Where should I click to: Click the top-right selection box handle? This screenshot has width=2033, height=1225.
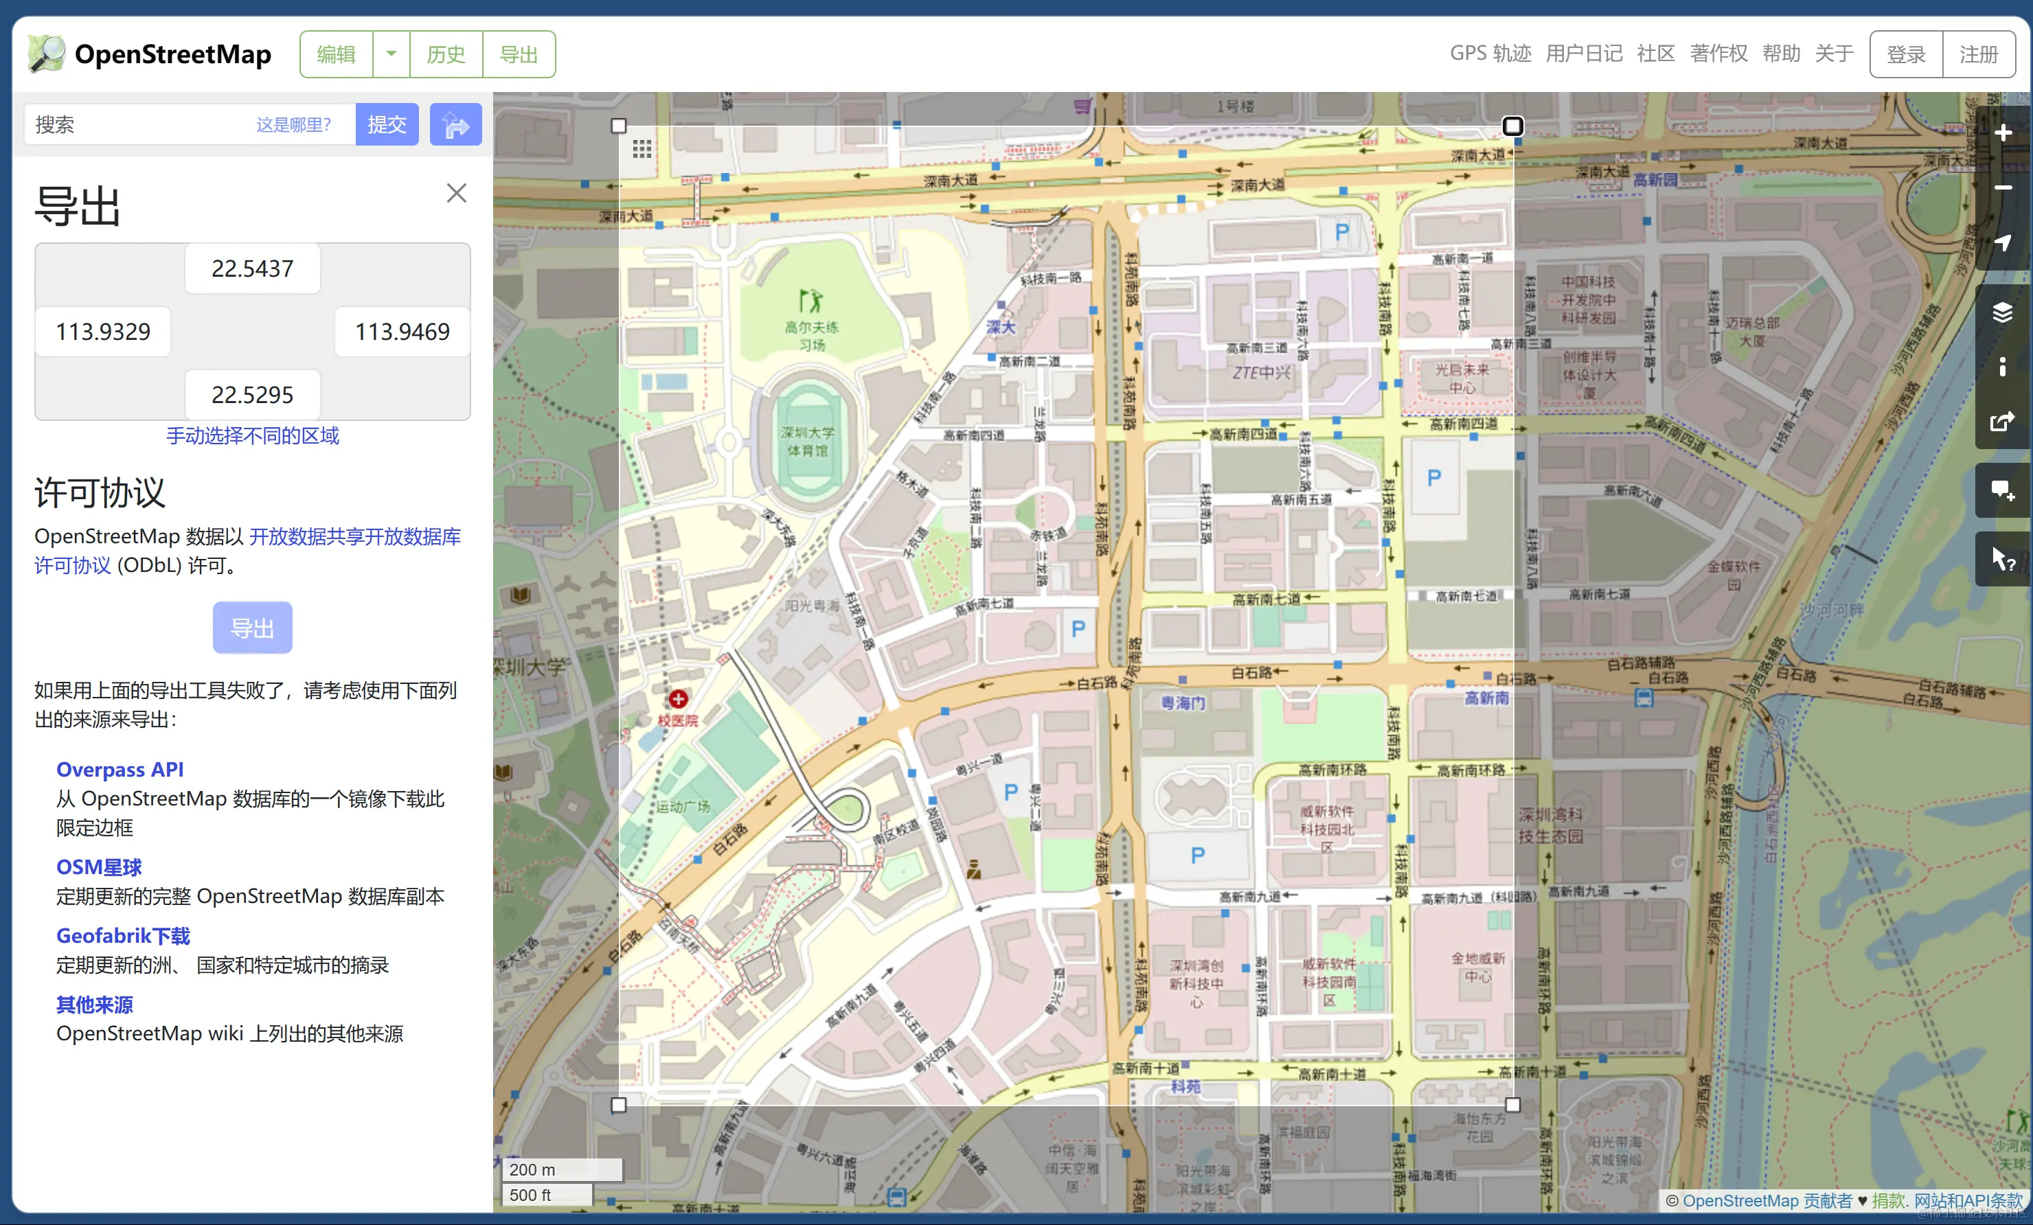point(1512,126)
